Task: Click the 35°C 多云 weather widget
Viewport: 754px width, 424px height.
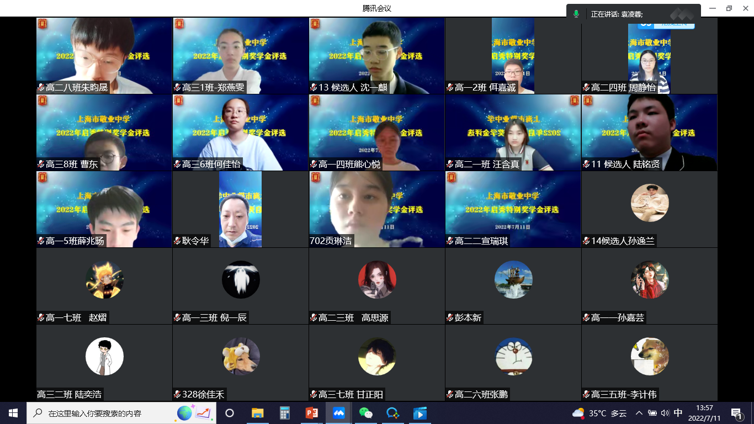Action: pyautogui.click(x=599, y=413)
